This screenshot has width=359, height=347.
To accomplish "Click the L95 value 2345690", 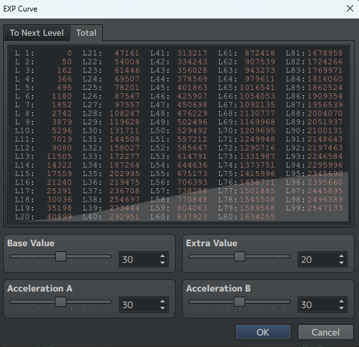I will 325,173.
